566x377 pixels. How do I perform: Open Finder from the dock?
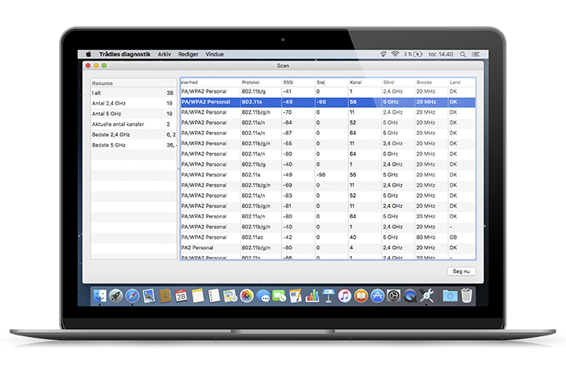point(100,296)
